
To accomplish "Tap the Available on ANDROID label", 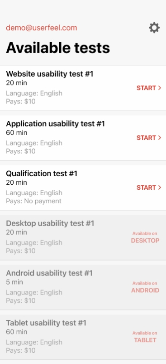I will pyautogui.click(x=145, y=287).
